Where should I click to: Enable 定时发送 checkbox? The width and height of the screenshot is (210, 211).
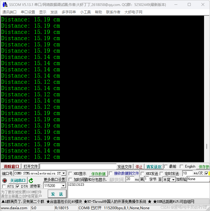pos(161,174)
